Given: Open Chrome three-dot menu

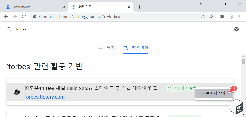Looking at the screenshot, I should pyautogui.click(x=240, y=17).
